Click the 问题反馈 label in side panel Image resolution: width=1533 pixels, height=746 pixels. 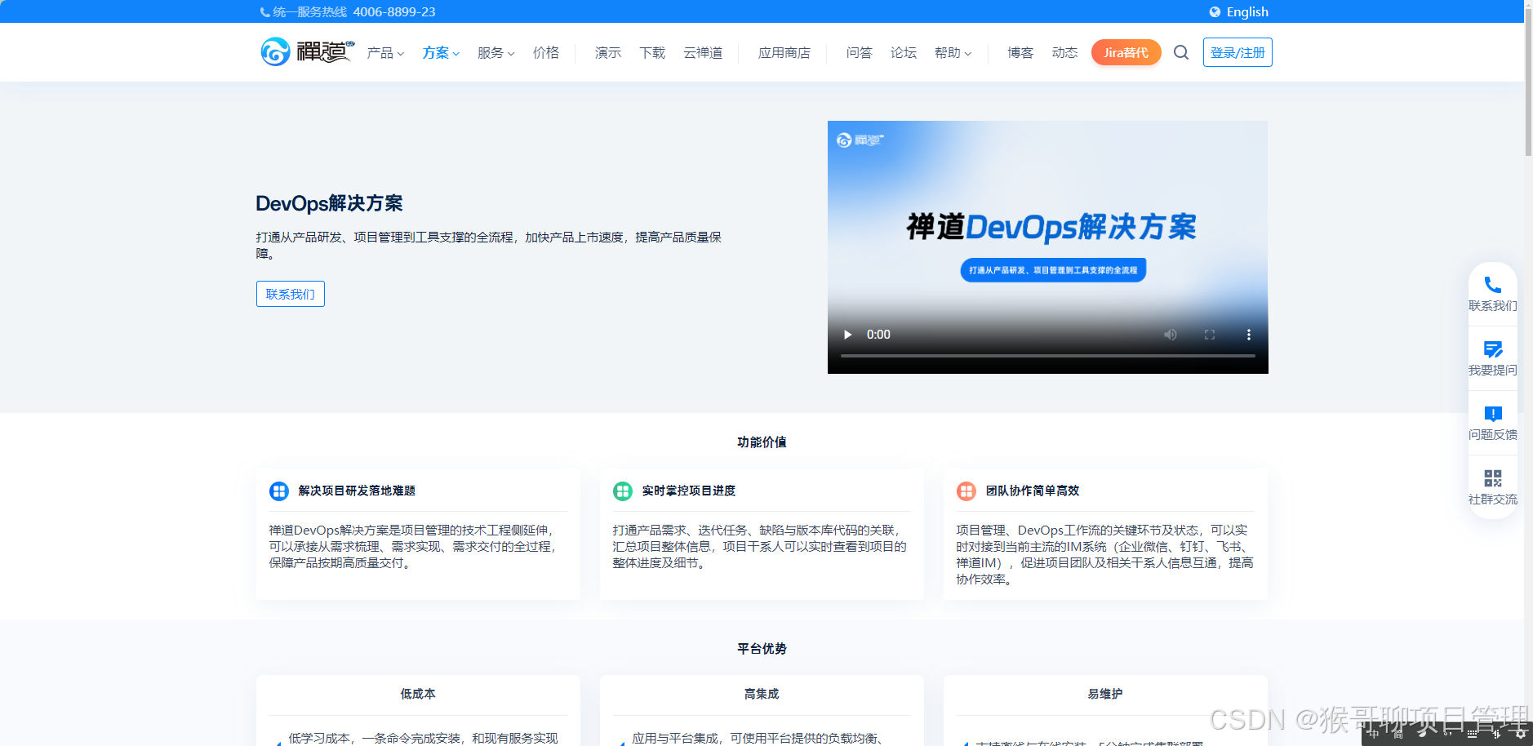tap(1493, 435)
